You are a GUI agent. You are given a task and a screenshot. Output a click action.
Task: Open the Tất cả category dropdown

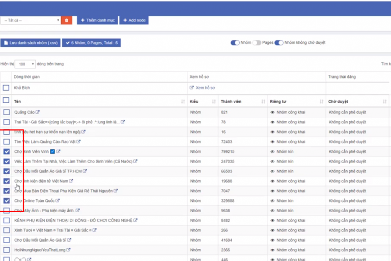tap(31, 20)
